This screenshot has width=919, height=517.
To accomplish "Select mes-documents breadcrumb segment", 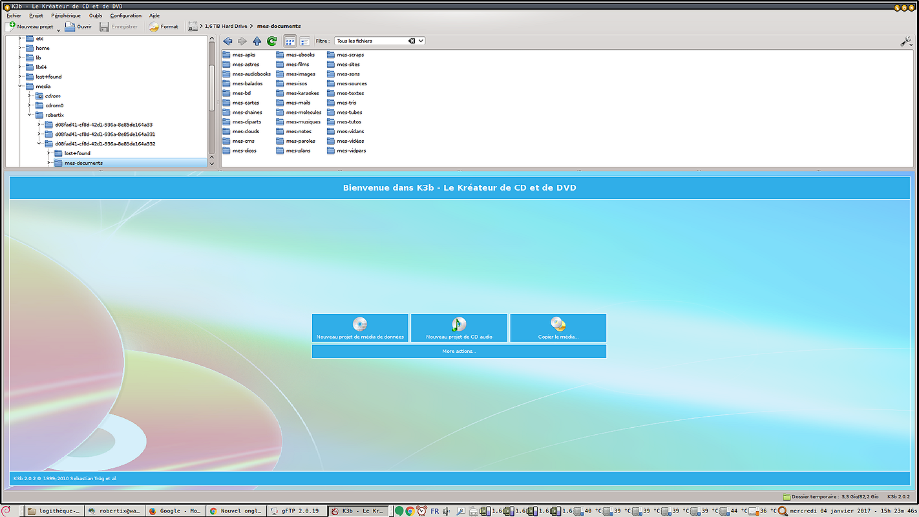I will (279, 26).
